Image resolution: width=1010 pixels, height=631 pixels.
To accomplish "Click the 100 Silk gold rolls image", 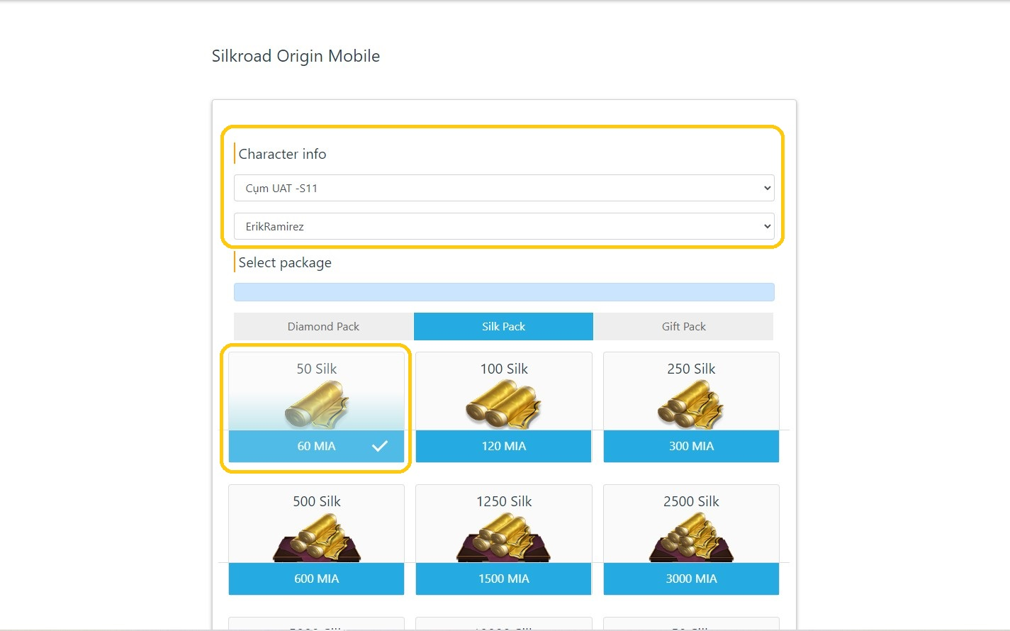I will (x=503, y=406).
